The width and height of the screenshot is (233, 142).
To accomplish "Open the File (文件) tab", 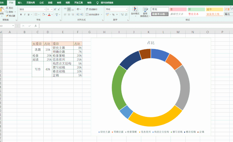I will (2, 3).
